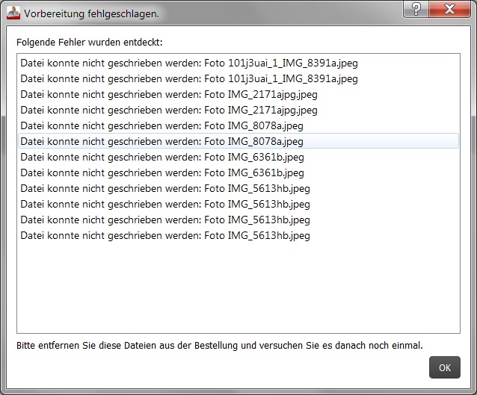Viewport: 477px width, 395px height.
Task: Select the second IMG_2171ajpg.jpeg error row
Action: tap(238, 110)
